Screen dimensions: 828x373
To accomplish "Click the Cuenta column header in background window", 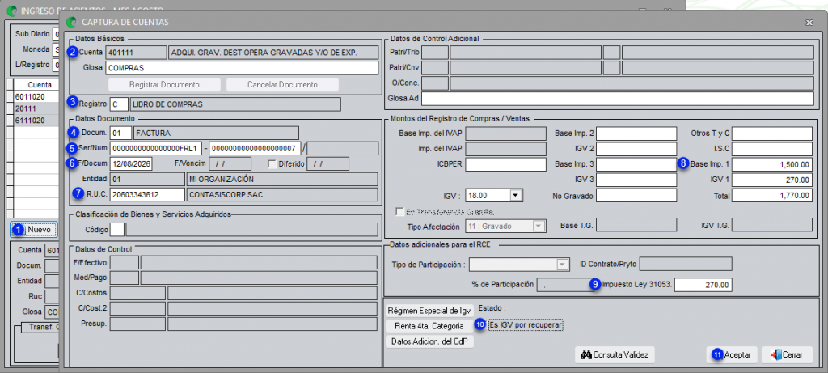I will (38, 84).
